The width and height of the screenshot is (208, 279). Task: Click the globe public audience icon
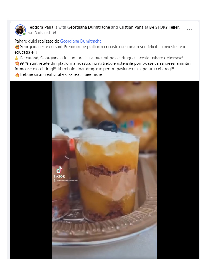coord(55,33)
